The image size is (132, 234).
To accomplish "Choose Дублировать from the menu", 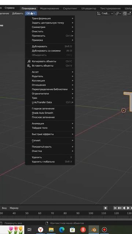I will (x=50, y=46).
